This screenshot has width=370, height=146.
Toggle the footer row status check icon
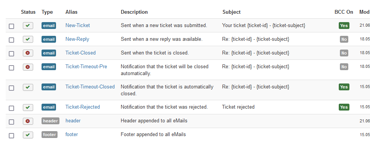pos(28,135)
